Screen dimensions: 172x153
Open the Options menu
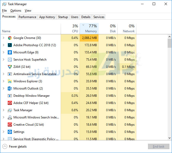coord(16,11)
